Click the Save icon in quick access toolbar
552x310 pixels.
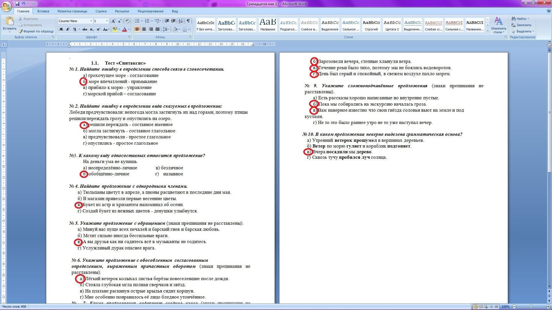click(17, 4)
